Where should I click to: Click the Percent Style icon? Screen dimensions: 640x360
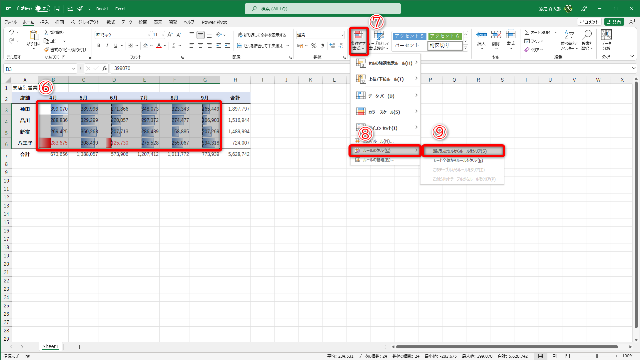[314, 46]
